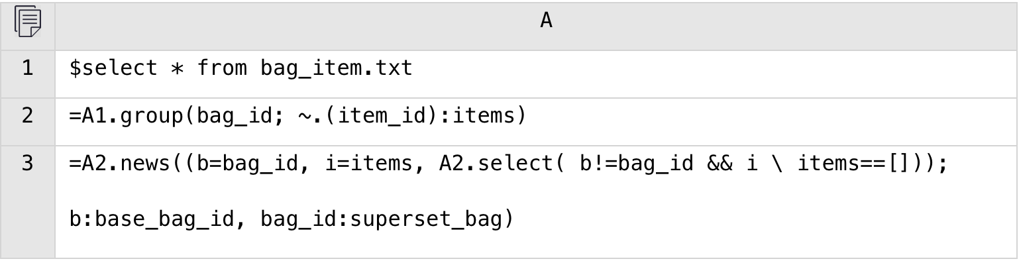Click 'from' keyword in cell A1
This screenshot has width=1019, height=261.
222,68
